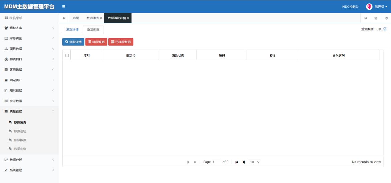Expand the 客商数据 menu

tap(29, 70)
